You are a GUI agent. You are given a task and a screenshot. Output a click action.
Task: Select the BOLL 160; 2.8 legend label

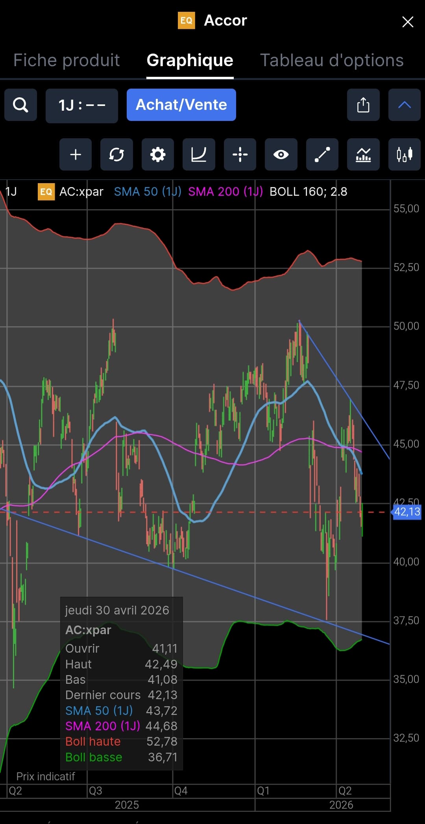tap(309, 192)
